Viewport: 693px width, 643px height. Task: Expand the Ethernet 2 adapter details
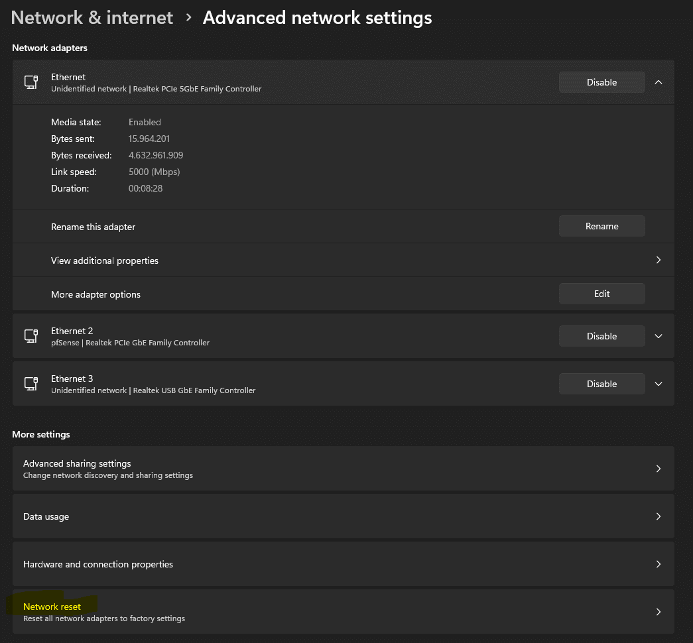(659, 336)
